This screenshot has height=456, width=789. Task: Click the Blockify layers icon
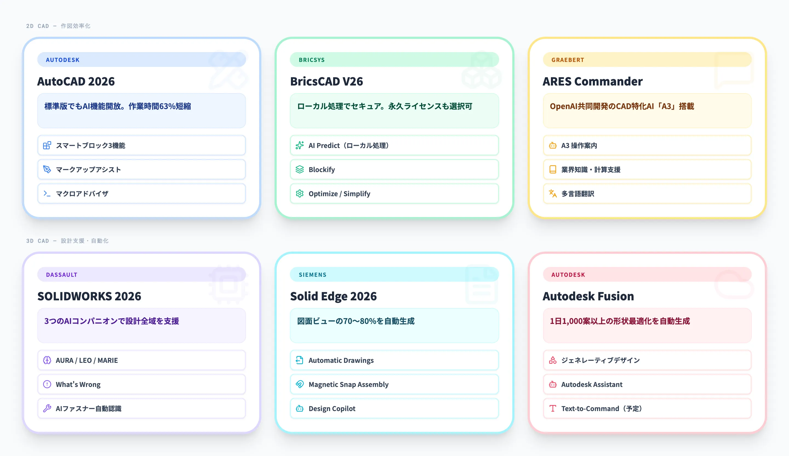pyautogui.click(x=300, y=169)
